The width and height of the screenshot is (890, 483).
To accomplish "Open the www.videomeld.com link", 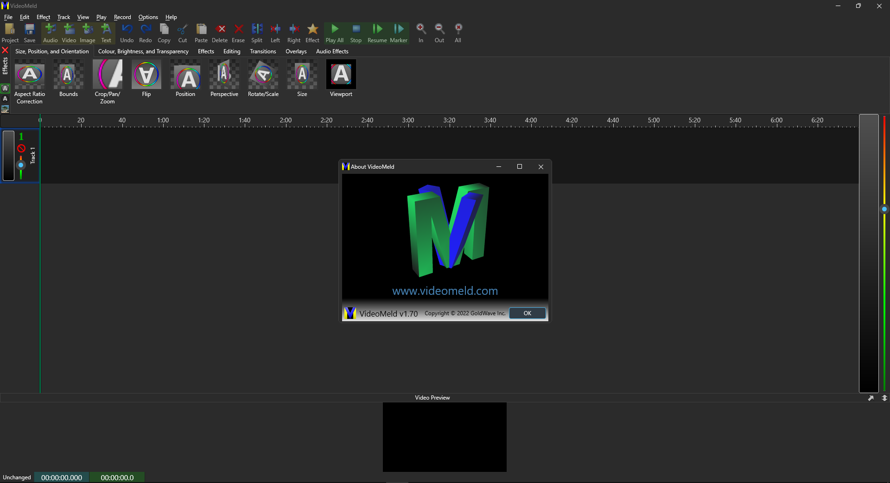I will [x=445, y=291].
